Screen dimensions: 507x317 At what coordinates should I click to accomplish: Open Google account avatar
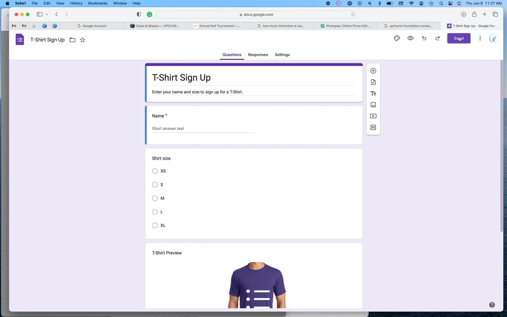[493, 38]
